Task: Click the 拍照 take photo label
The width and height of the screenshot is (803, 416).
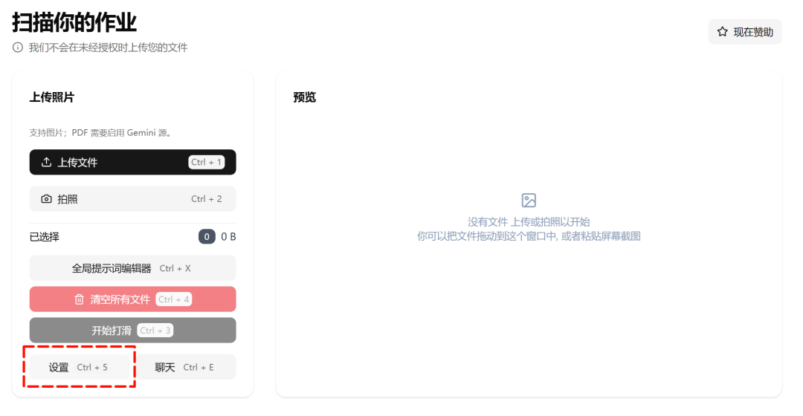Action: point(68,199)
